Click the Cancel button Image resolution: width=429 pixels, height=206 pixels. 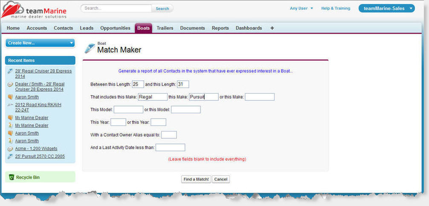coord(220,179)
